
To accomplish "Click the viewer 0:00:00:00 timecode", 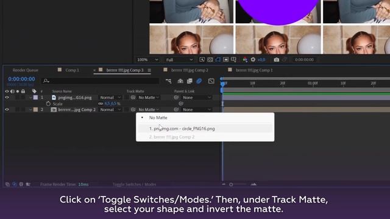I will (x=304, y=60).
